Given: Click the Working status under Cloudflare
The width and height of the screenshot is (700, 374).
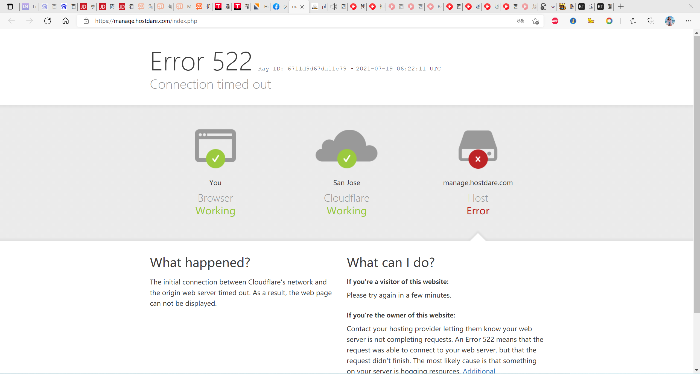Looking at the screenshot, I should point(346,211).
